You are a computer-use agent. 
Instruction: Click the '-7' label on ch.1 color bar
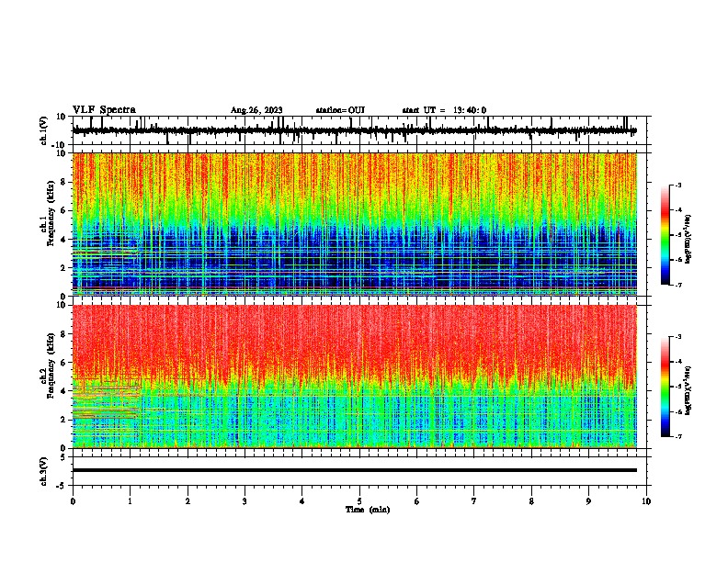(x=677, y=285)
